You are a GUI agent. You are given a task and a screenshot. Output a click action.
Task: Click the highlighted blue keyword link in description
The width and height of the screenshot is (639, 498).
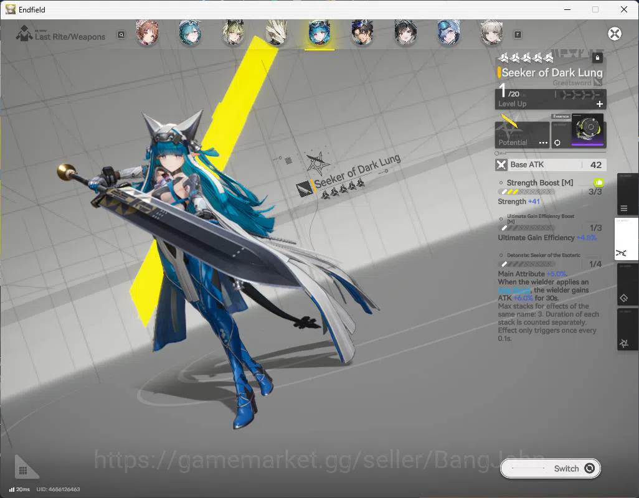pyautogui.click(x=514, y=290)
